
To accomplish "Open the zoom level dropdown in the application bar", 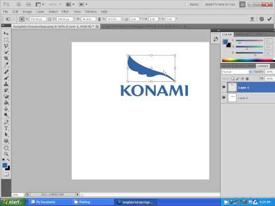I will pyautogui.click(x=55, y=4).
